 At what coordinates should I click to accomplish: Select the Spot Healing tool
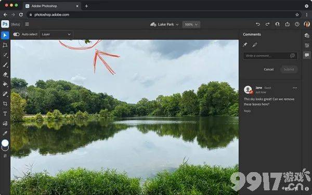pos(5,94)
